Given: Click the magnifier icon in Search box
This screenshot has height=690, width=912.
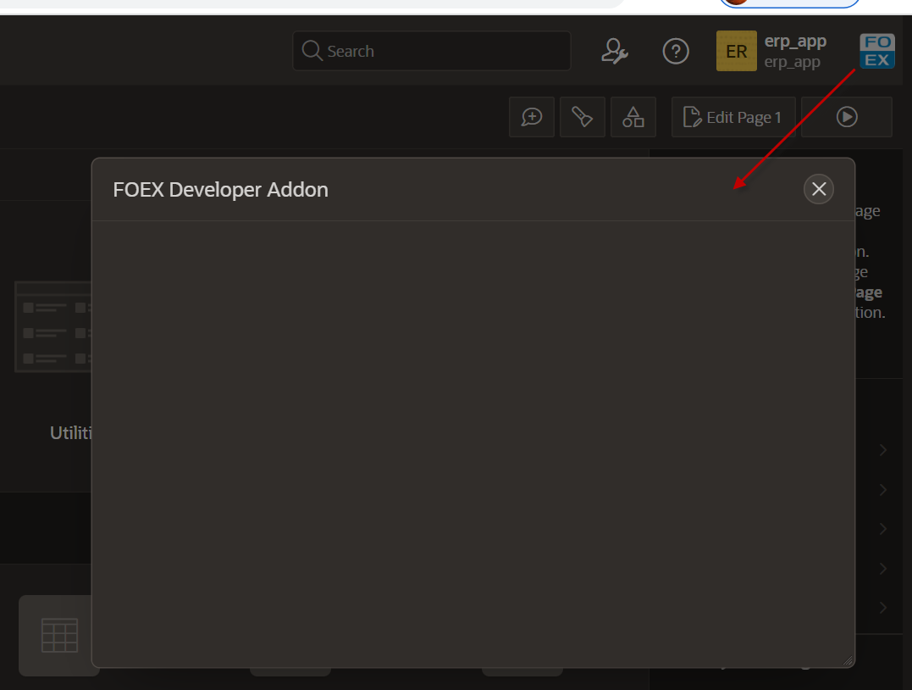Looking at the screenshot, I should pos(312,52).
